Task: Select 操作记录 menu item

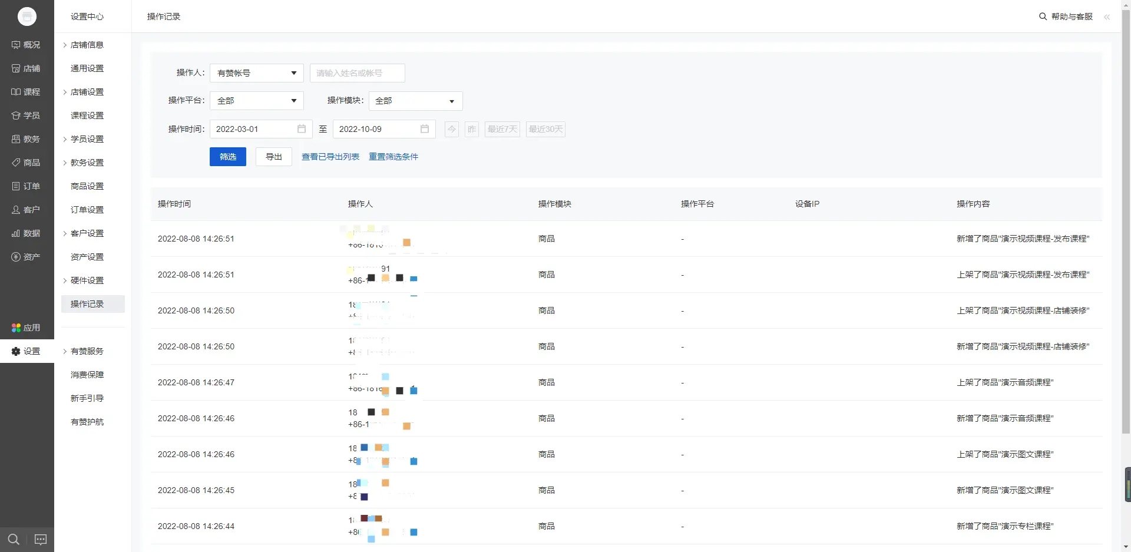Action: [x=93, y=304]
